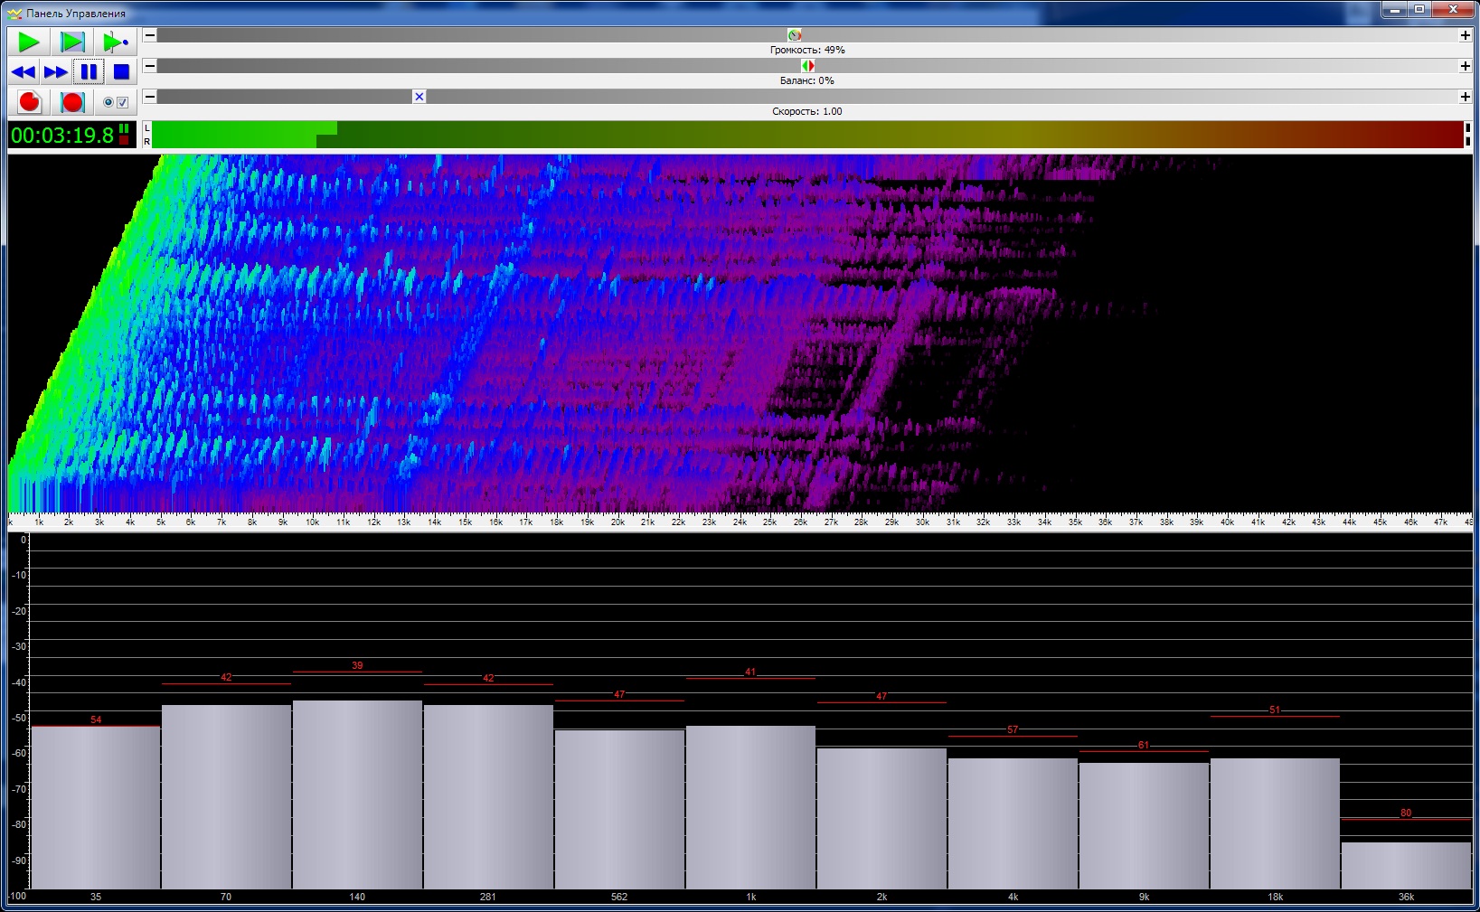Click the balance slider handle

tap(807, 66)
